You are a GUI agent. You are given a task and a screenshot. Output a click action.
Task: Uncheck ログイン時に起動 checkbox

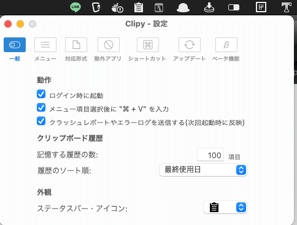(41, 94)
